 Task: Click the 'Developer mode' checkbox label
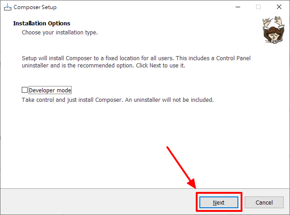coord(50,91)
